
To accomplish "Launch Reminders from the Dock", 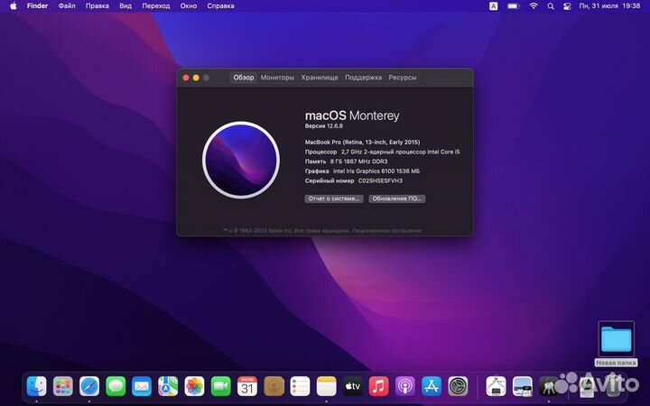I will 300,386.
